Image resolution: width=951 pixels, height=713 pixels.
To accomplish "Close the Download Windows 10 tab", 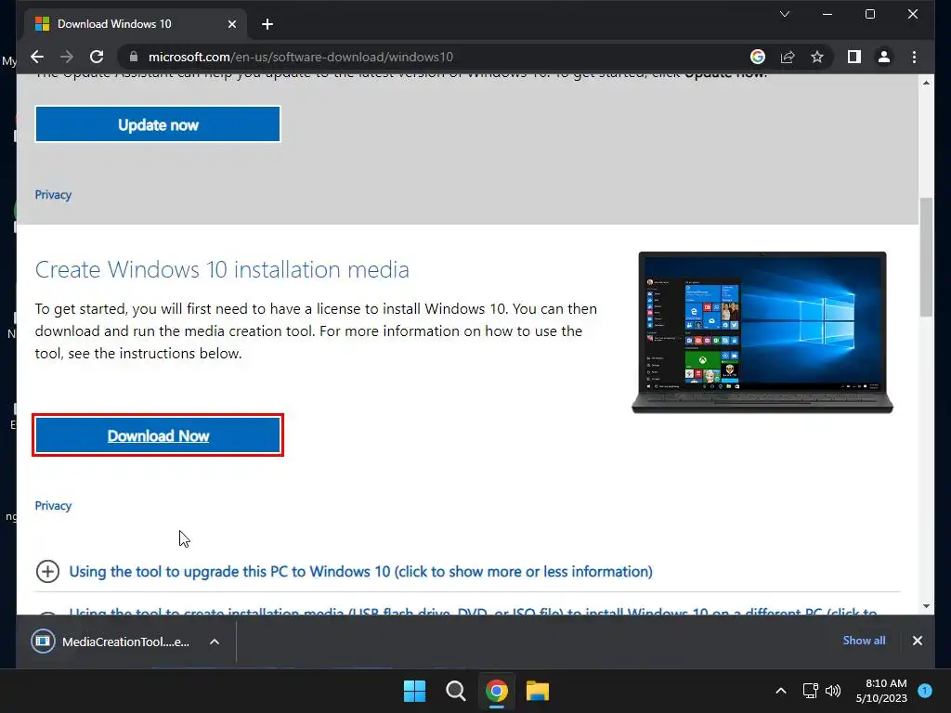I will coord(231,24).
